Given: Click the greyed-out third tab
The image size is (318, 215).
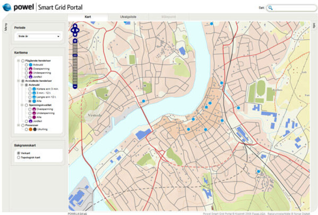Looking at the screenshot, I should coord(169,17).
